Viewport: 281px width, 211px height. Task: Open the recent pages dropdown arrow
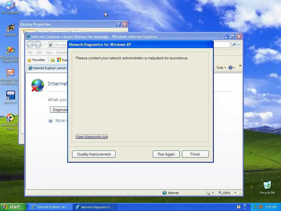click(x=44, y=45)
